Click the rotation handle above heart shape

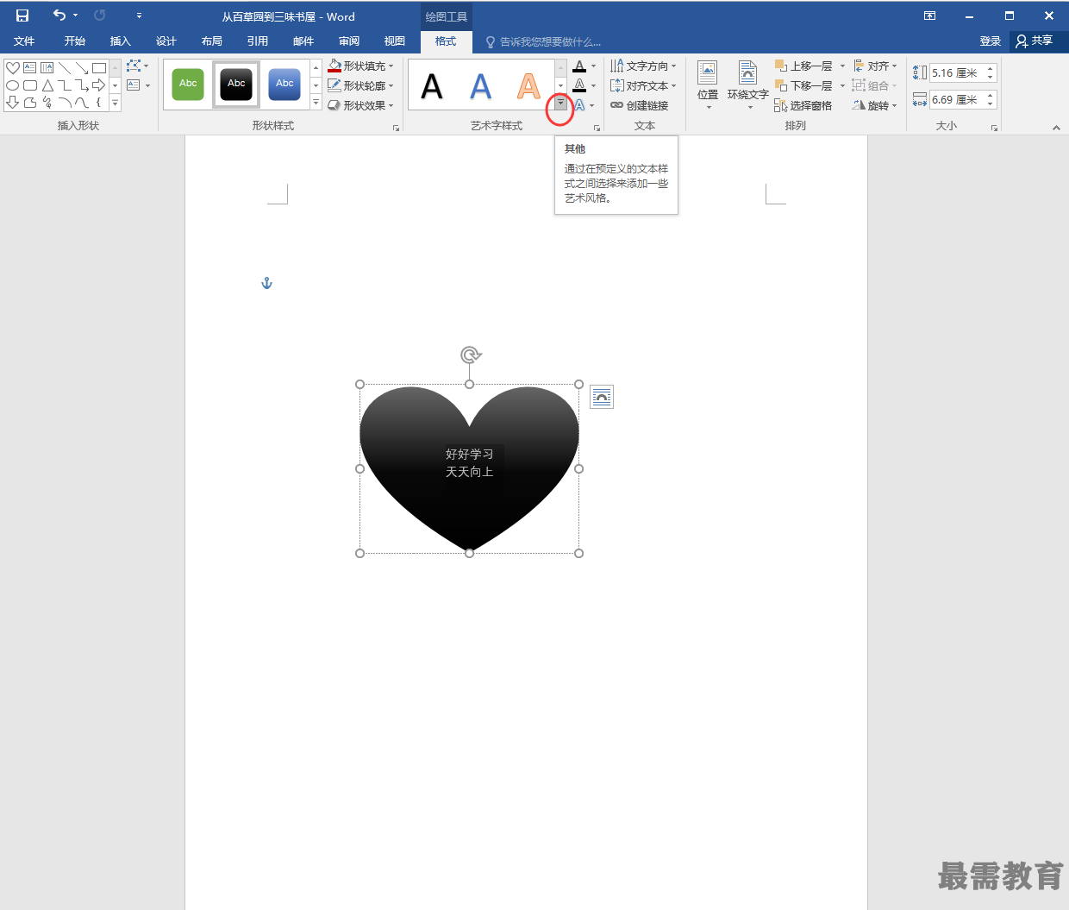click(470, 355)
